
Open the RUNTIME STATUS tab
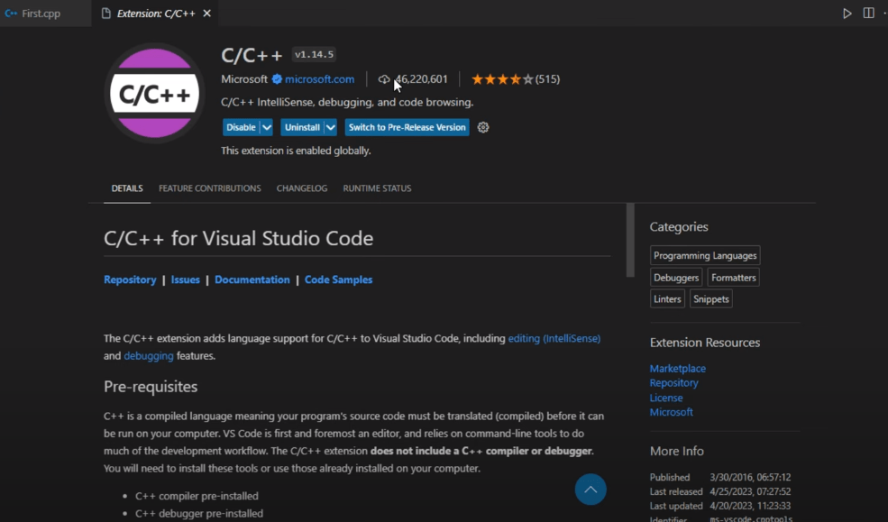[377, 188]
